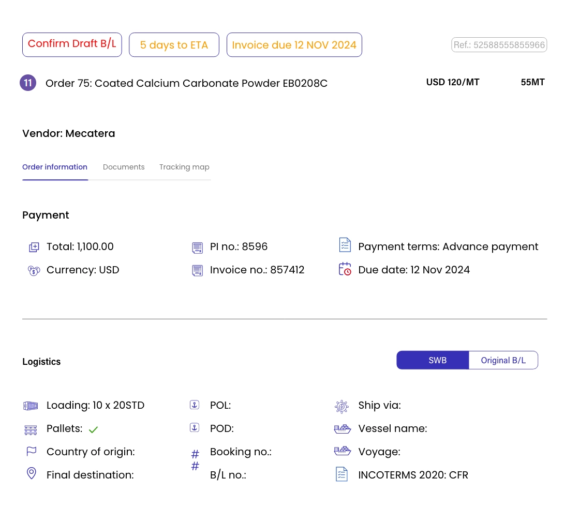
Task: Click the Payment terms document icon
Action: [x=345, y=245]
